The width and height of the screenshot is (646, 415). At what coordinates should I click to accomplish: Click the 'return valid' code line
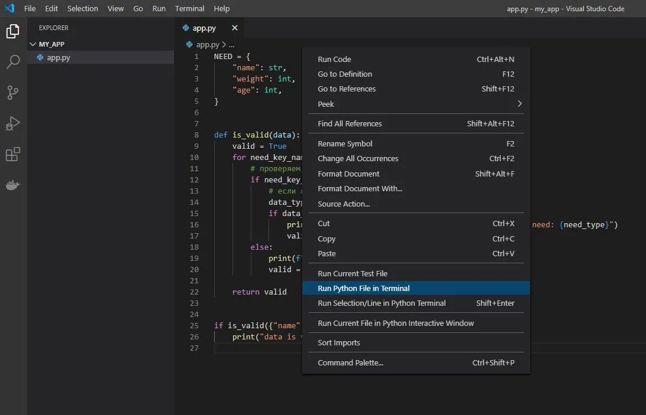(x=259, y=292)
